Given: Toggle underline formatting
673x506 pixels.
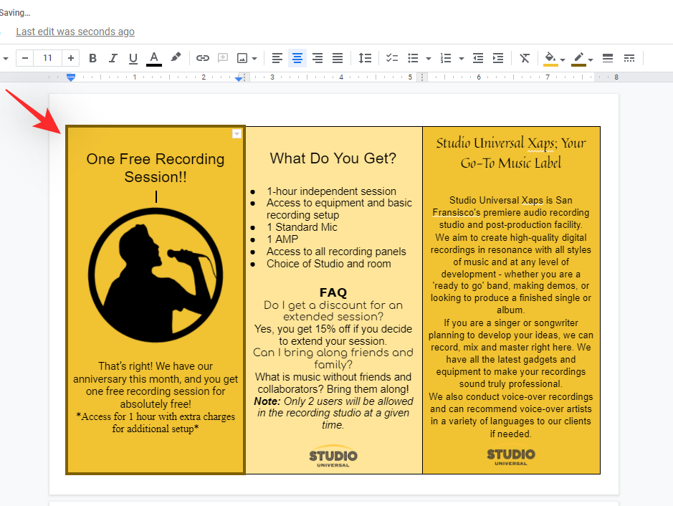Looking at the screenshot, I should 133,58.
